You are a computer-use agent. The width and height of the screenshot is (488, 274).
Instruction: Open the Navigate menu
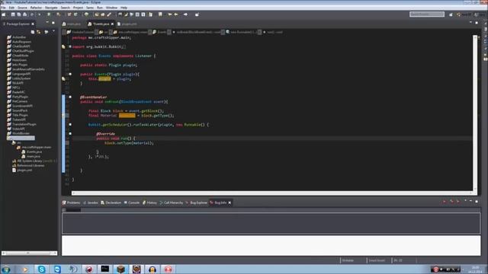tap(51, 8)
